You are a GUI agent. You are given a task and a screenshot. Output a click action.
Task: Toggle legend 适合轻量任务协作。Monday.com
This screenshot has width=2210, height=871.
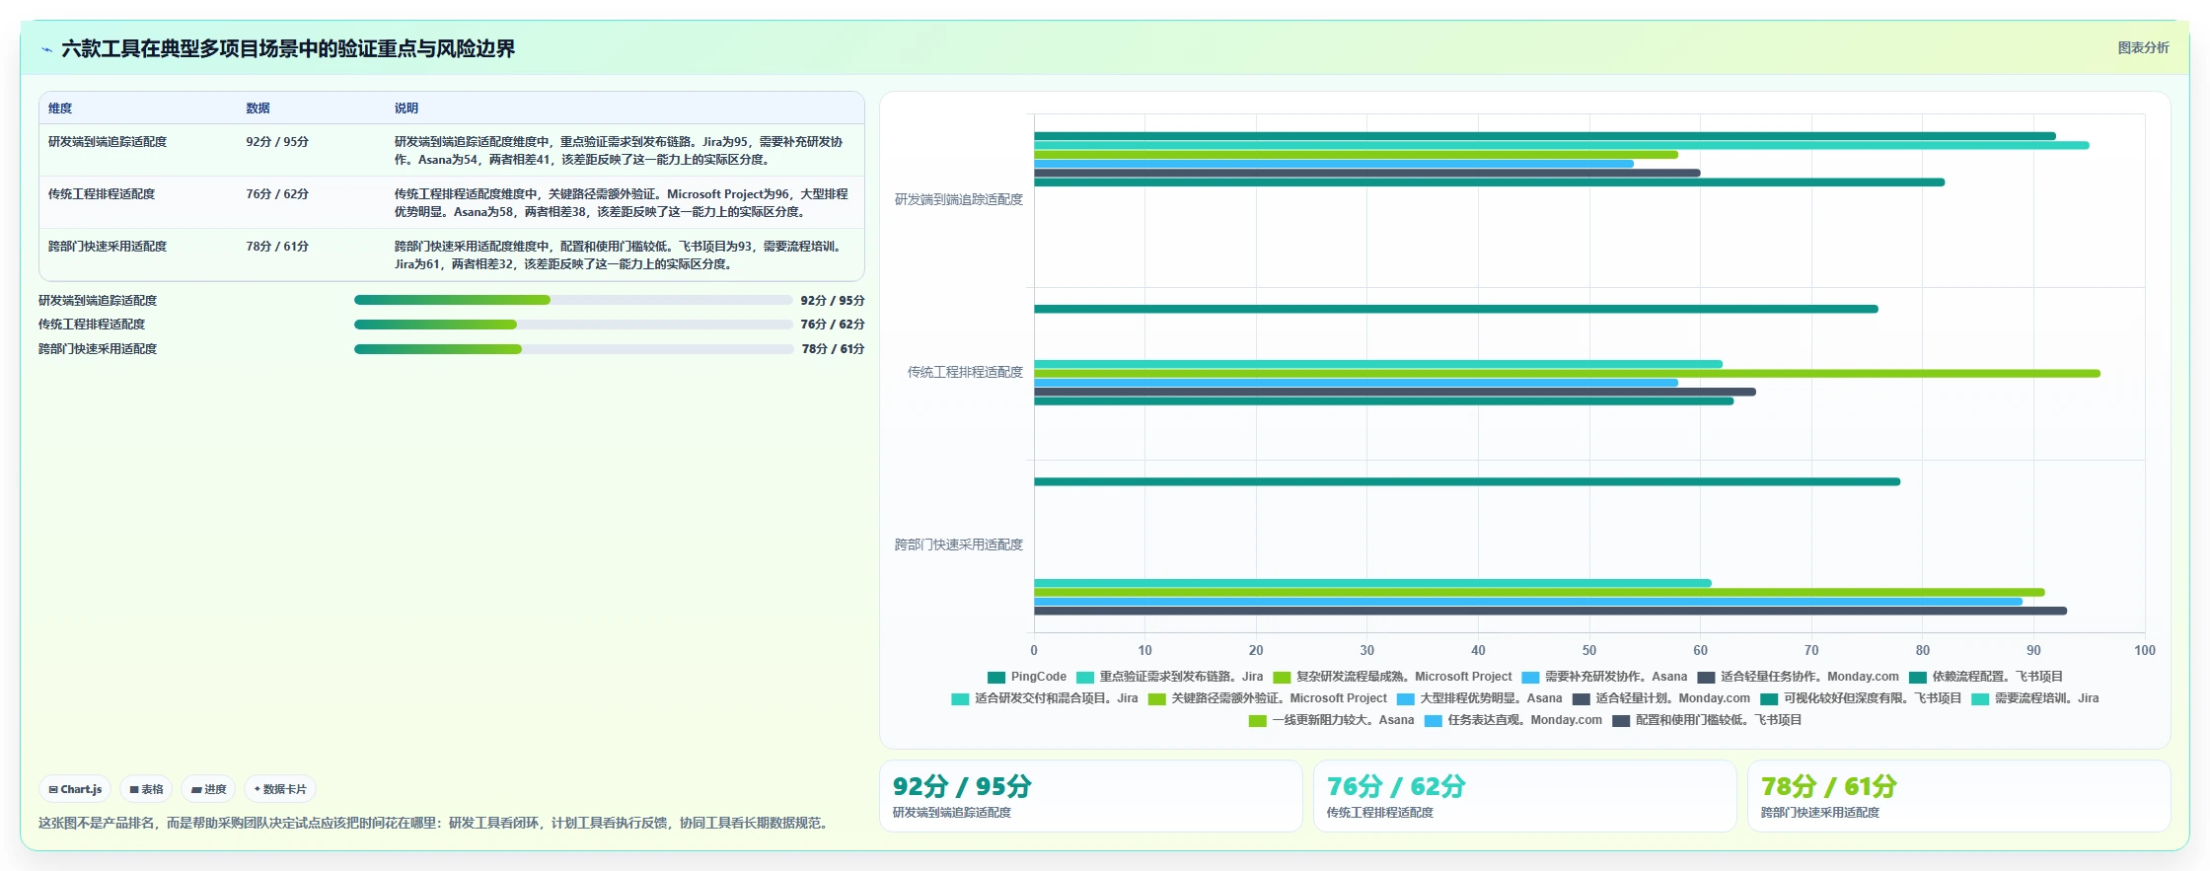[1798, 677]
